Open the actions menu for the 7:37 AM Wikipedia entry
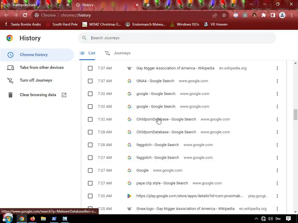 (x=277, y=68)
